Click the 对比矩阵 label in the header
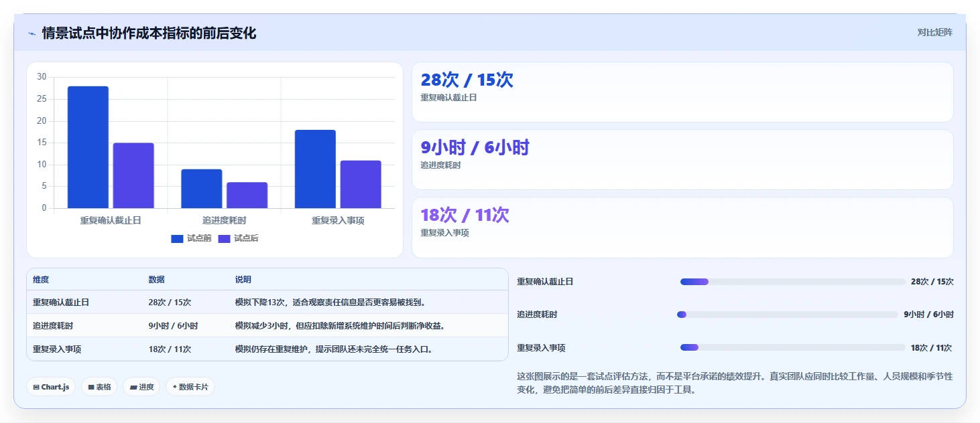 pyautogui.click(x=934, y=32)
